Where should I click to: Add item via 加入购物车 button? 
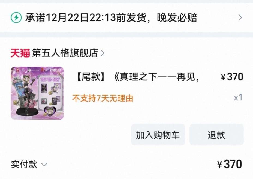pos(158,135)
